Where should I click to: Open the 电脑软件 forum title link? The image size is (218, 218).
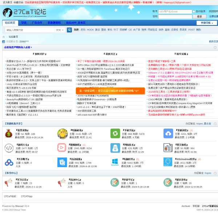click(x=129, y=159)
